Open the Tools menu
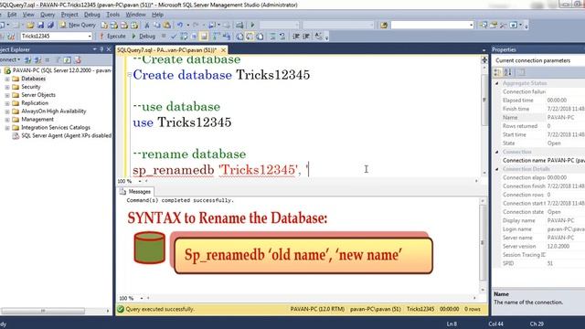The height and width of the screenshot is (329, 585). pyautogui.click(x=112, y=15)
